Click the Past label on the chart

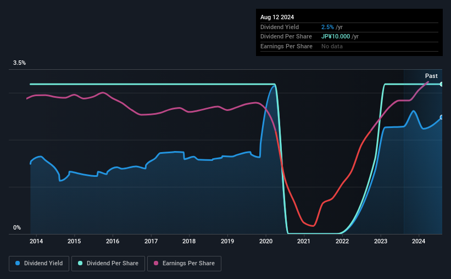pos(431,76)
